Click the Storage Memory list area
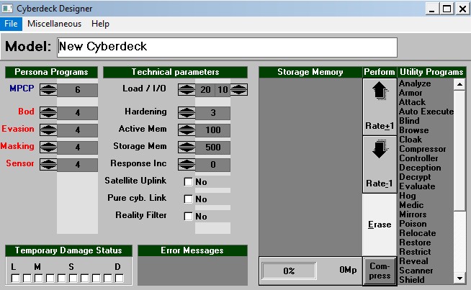471x290 pixels. (310, 167)
